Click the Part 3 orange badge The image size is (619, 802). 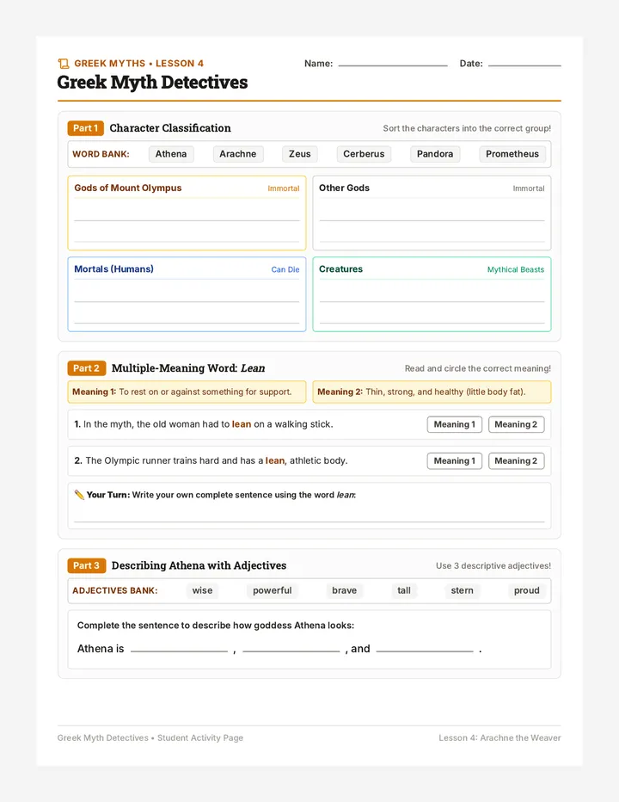[86, 565]
